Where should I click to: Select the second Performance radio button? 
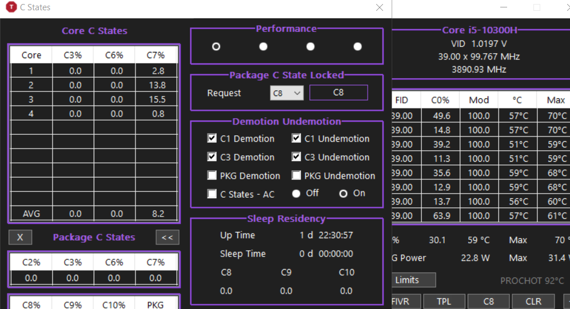[x=263, y=46]
